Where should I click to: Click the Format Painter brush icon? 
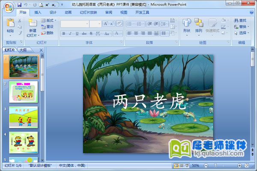tap(20, 33)
